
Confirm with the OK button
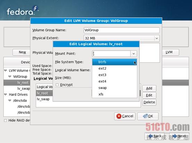coord(148,116)
